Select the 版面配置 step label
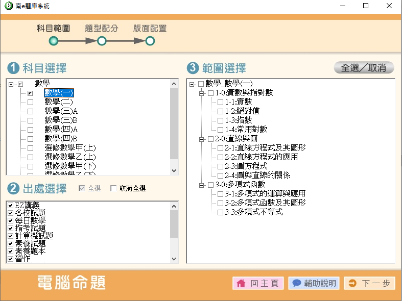The image size is (402, 301). click(x=150, y=29)
